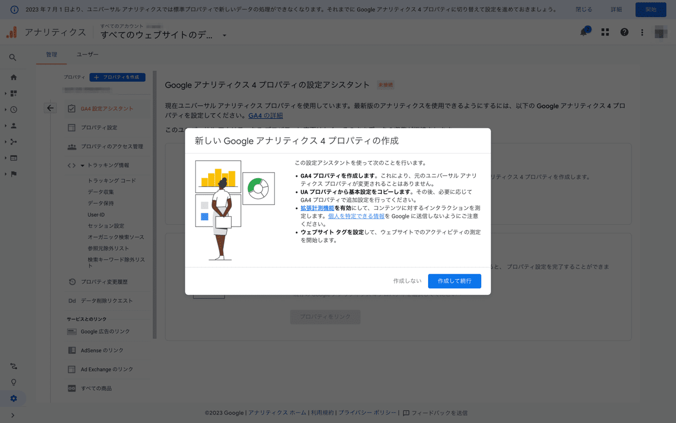
Task: Switch to the ユーザー tab
Action: [x=87, y=55]
